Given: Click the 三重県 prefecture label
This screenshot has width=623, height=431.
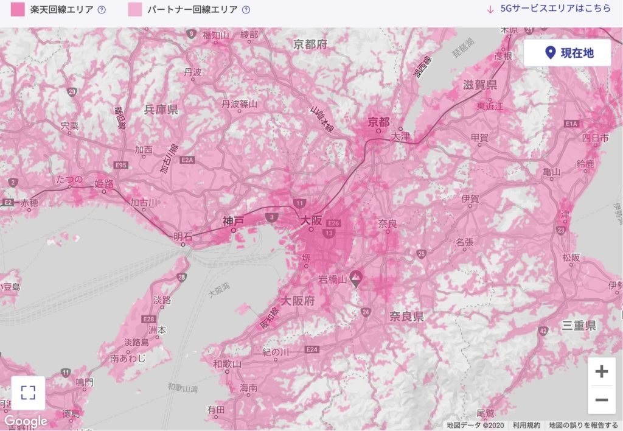Looking at the screenshot, I should click(x=579, y=326).
